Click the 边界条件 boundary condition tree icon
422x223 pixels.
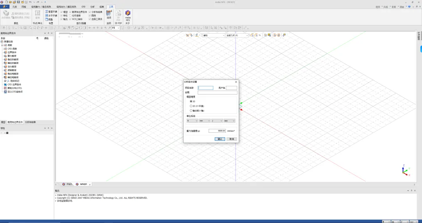point(5,52)
